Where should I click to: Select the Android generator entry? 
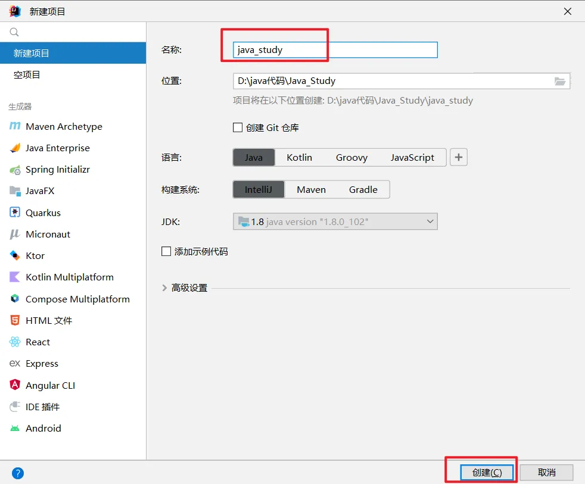(x=73, y=428)
